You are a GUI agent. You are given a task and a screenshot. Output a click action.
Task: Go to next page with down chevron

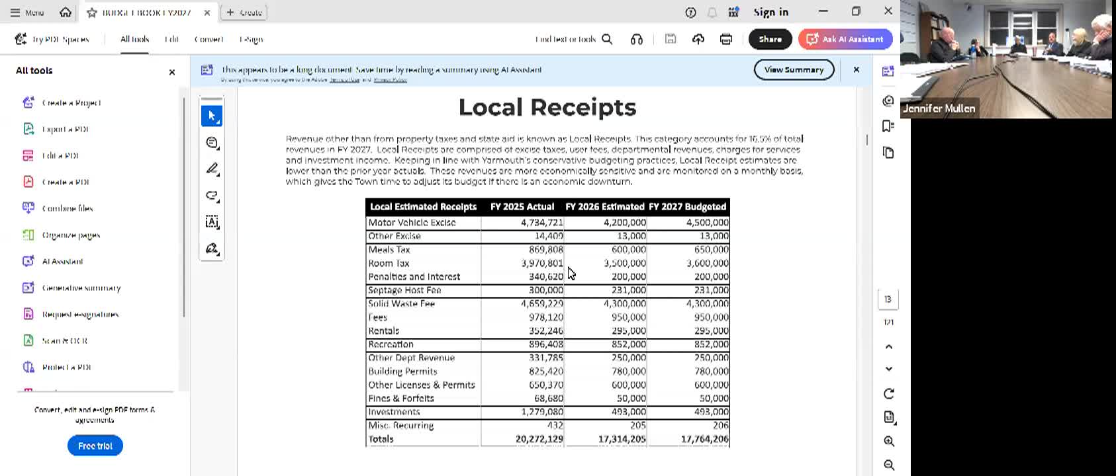tap(889, 369)
